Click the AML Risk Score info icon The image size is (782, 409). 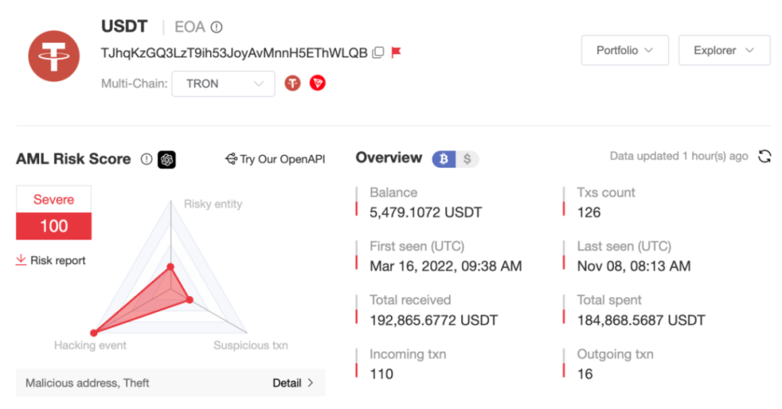pyautogui.click(x=147, y=159)
